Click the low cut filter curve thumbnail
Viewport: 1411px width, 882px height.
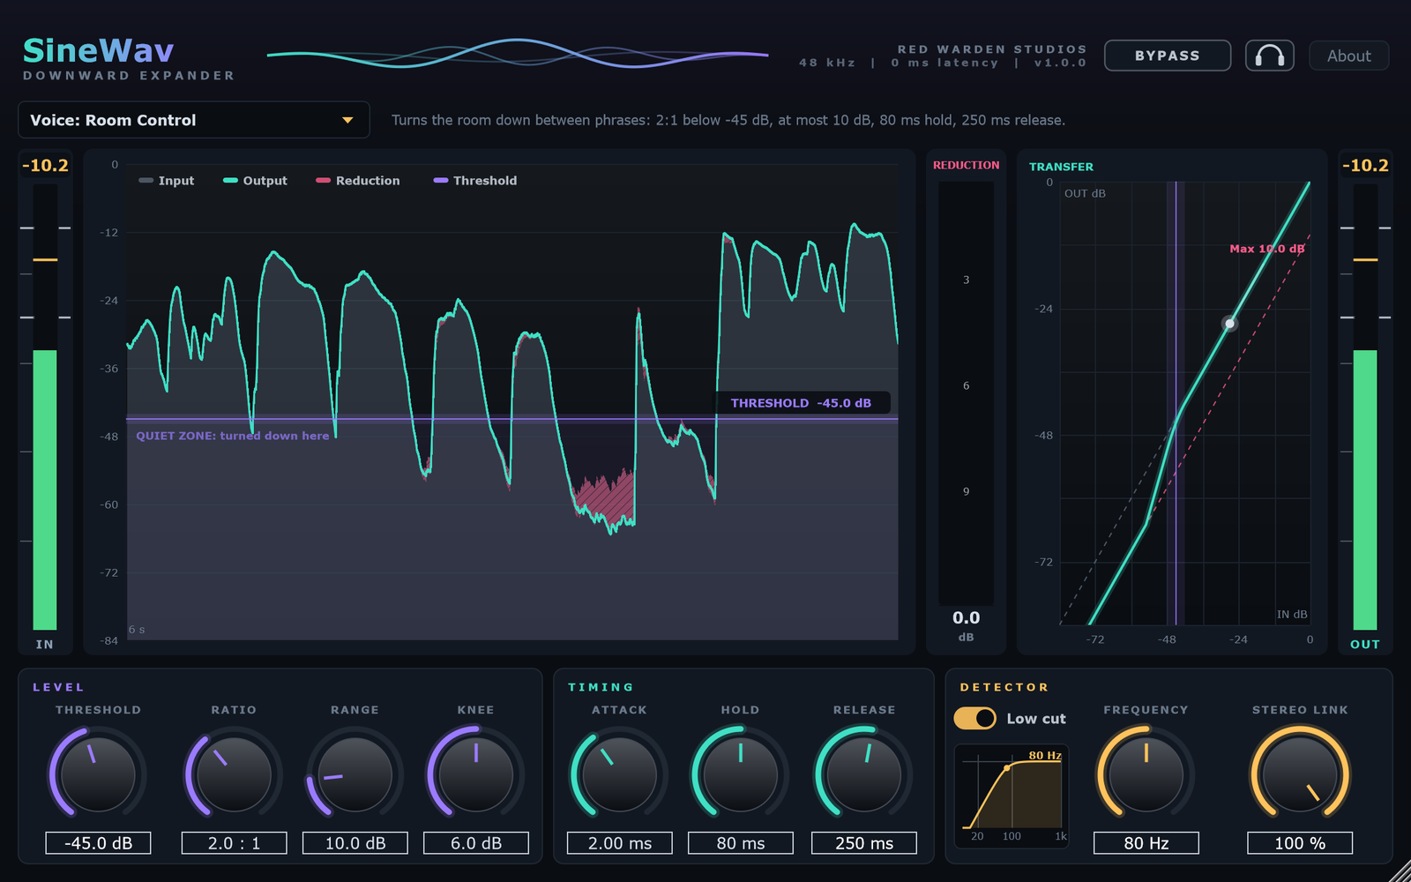[x=1012, y=796]
